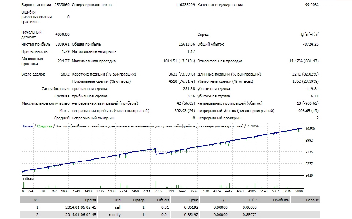The height and width of the screenshot is (219, 352).
Task: Click the 'Объем' label in volume panel
Action: pos(28,179)
